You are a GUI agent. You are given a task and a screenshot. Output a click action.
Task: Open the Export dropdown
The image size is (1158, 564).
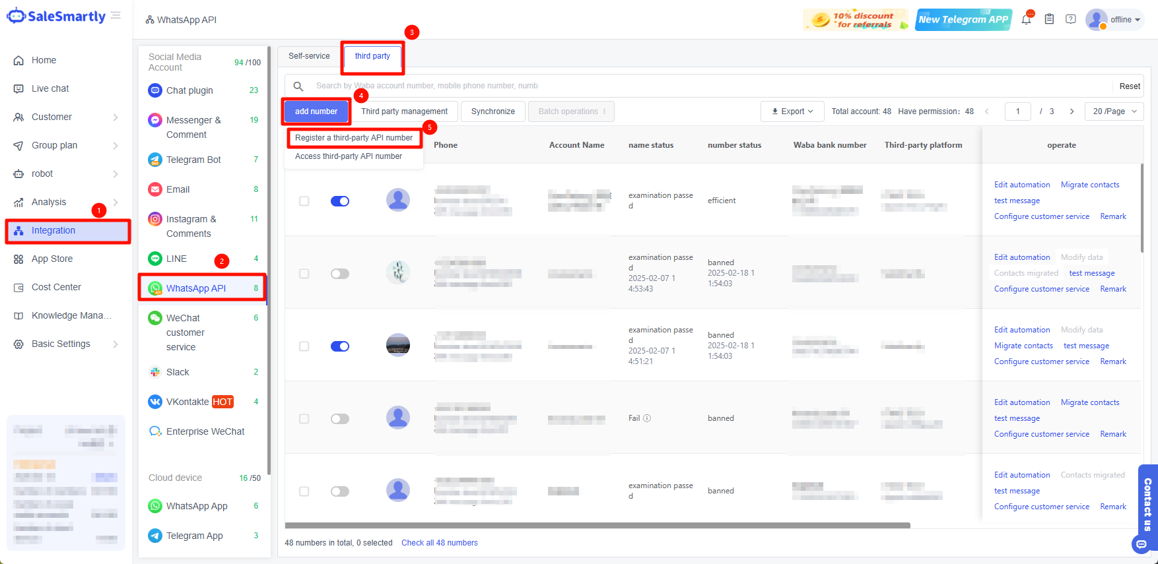792,111
